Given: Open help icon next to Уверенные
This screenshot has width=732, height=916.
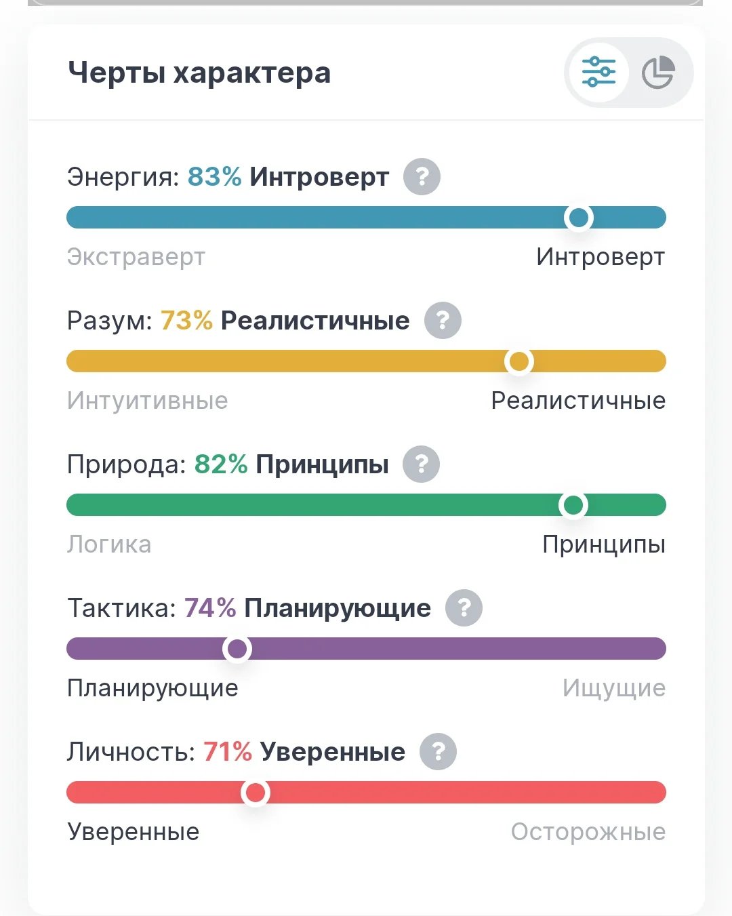Looking at the screenshot, I should [x=438, y=752].
